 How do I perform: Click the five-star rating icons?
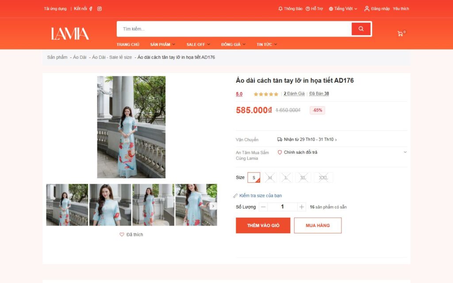266,94
